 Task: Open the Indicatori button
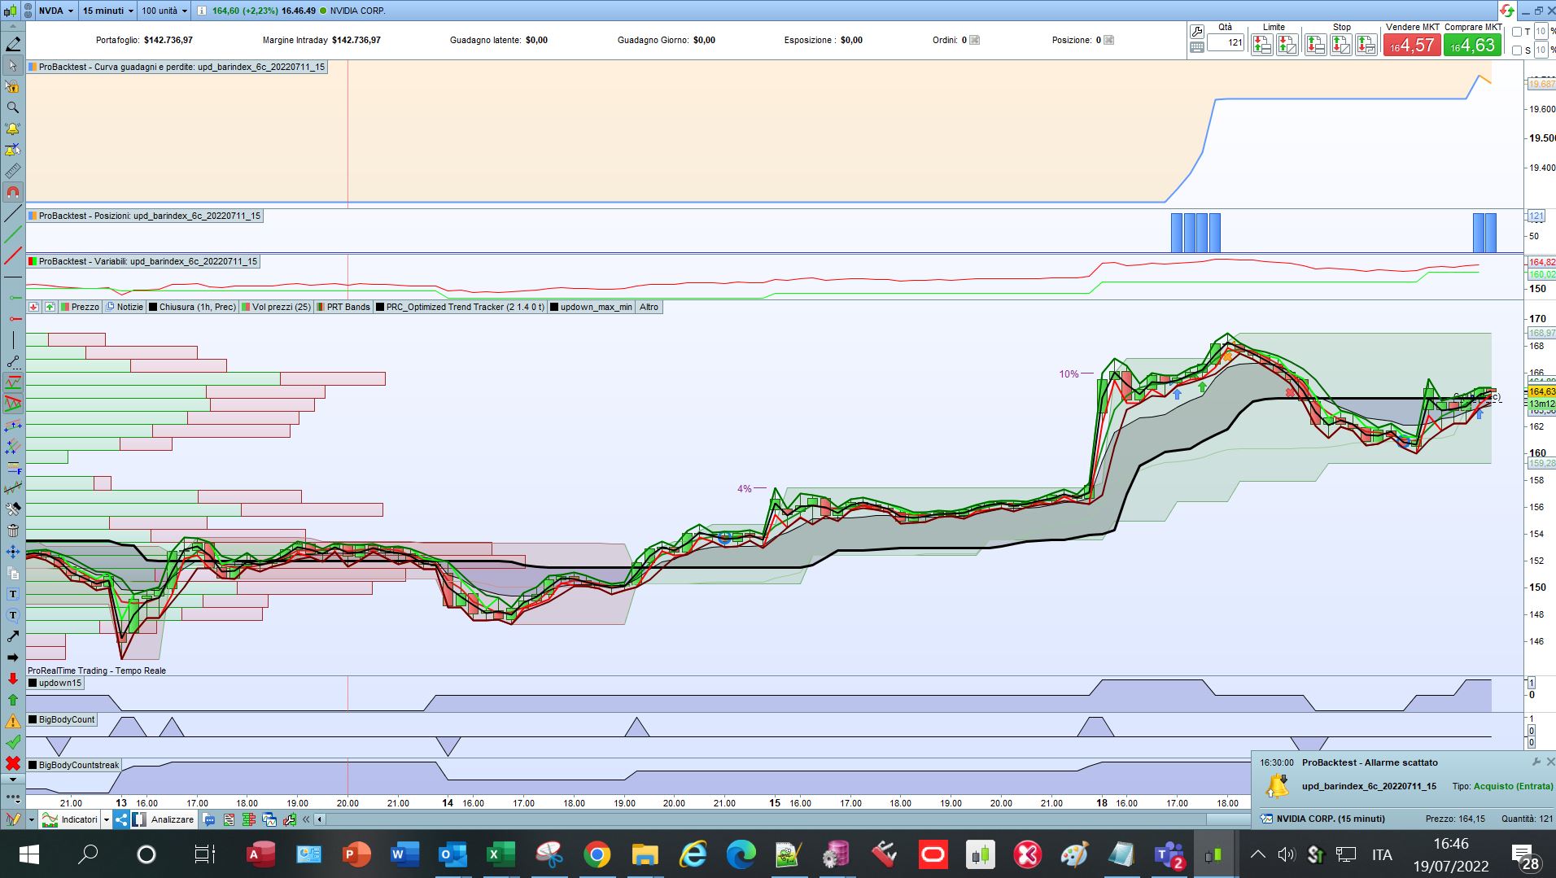(x=70, y=819)
